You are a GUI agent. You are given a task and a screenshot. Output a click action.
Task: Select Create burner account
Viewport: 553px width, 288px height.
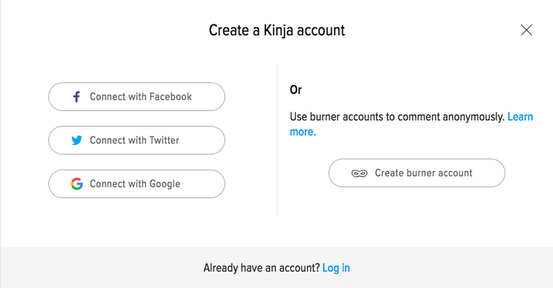click(x=417, y=173)
